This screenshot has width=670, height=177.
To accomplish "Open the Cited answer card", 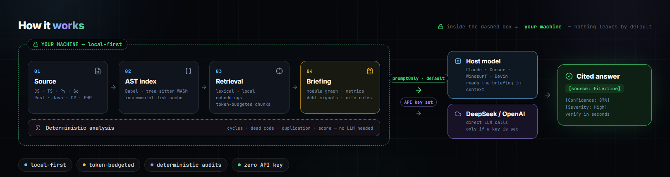I will [605, 95].
